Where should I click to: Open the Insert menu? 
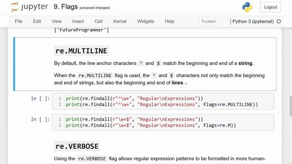click(x=78, y=21)
